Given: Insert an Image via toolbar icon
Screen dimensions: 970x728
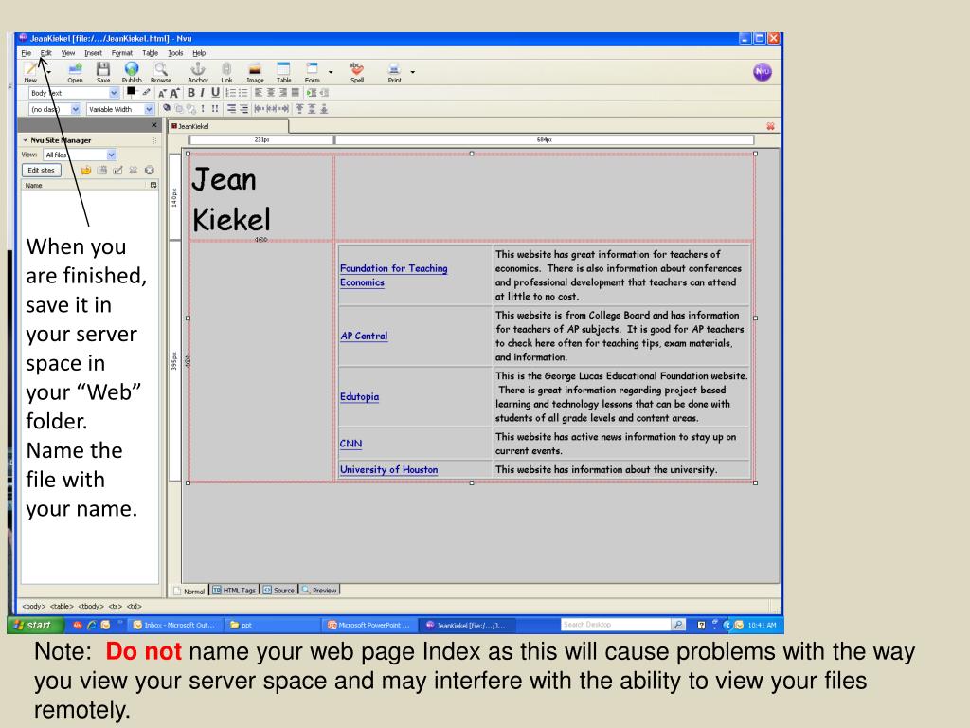Looking at the screenshot, I should tap(255, 72).
